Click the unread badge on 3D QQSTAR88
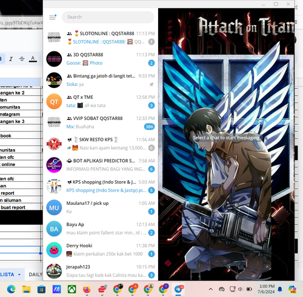Screen dimensions: 303x297 pos(151,63)
